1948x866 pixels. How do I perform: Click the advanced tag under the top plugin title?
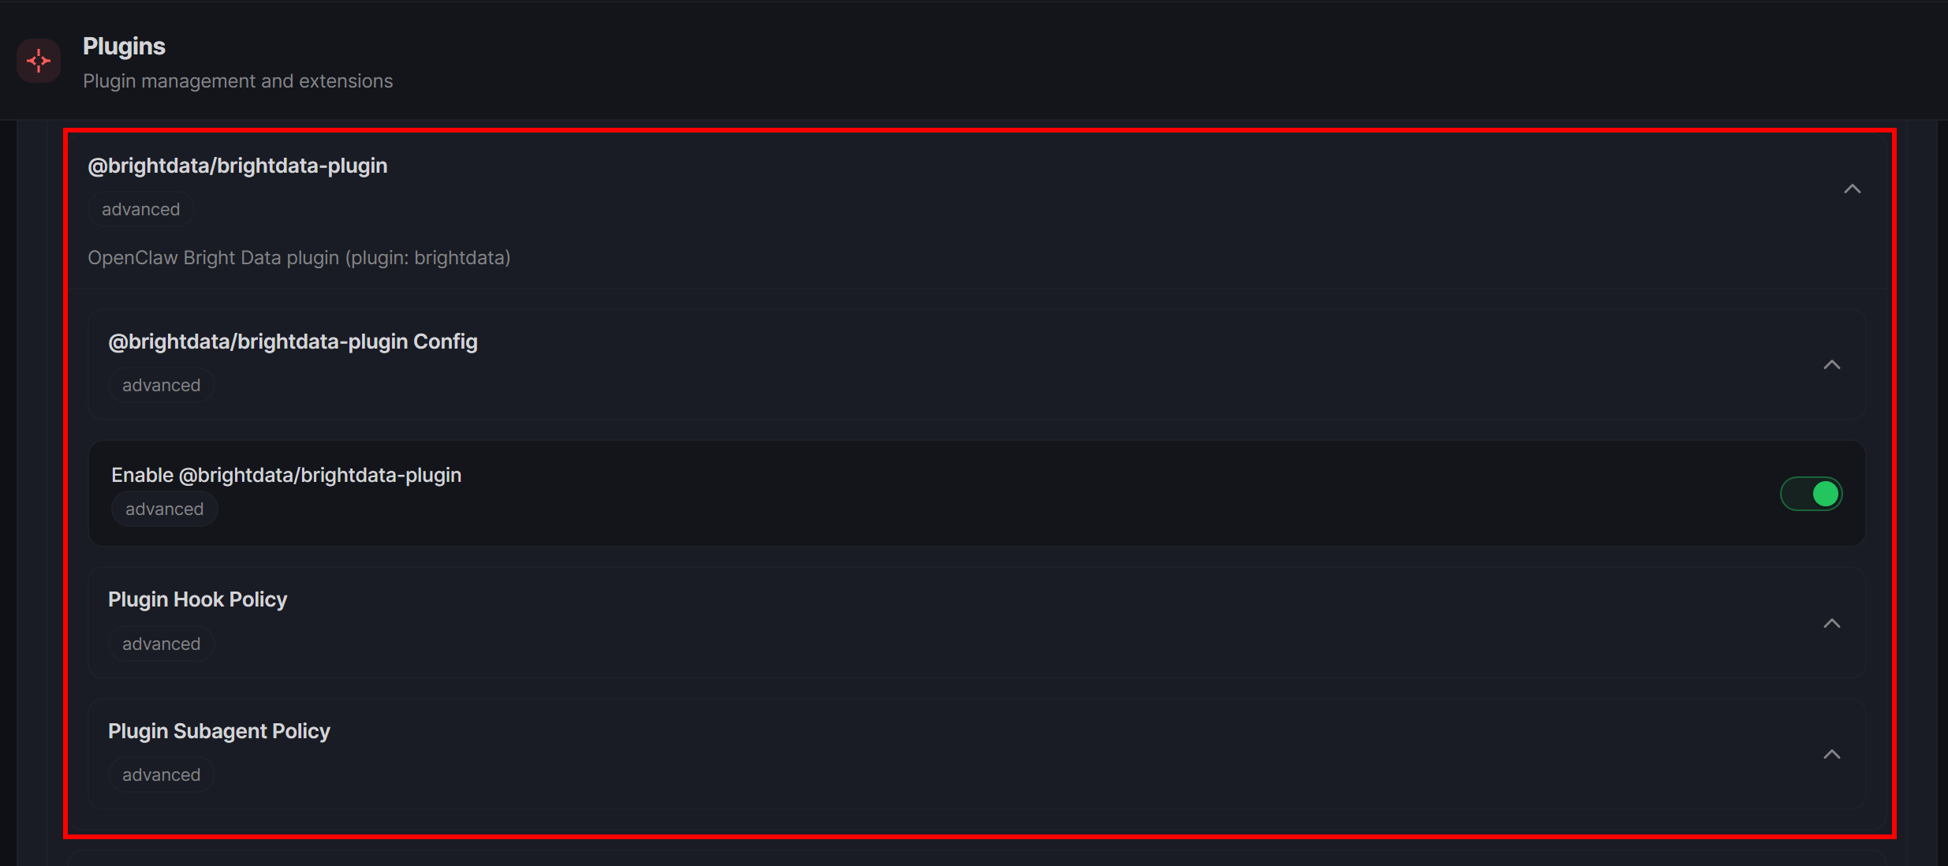coord(140,210)
